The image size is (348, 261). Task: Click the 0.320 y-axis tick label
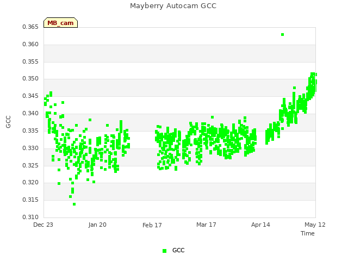[x=30, y=183]
